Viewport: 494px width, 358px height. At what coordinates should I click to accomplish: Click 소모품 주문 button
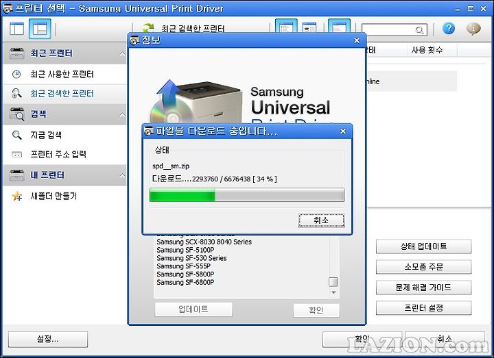423,267
